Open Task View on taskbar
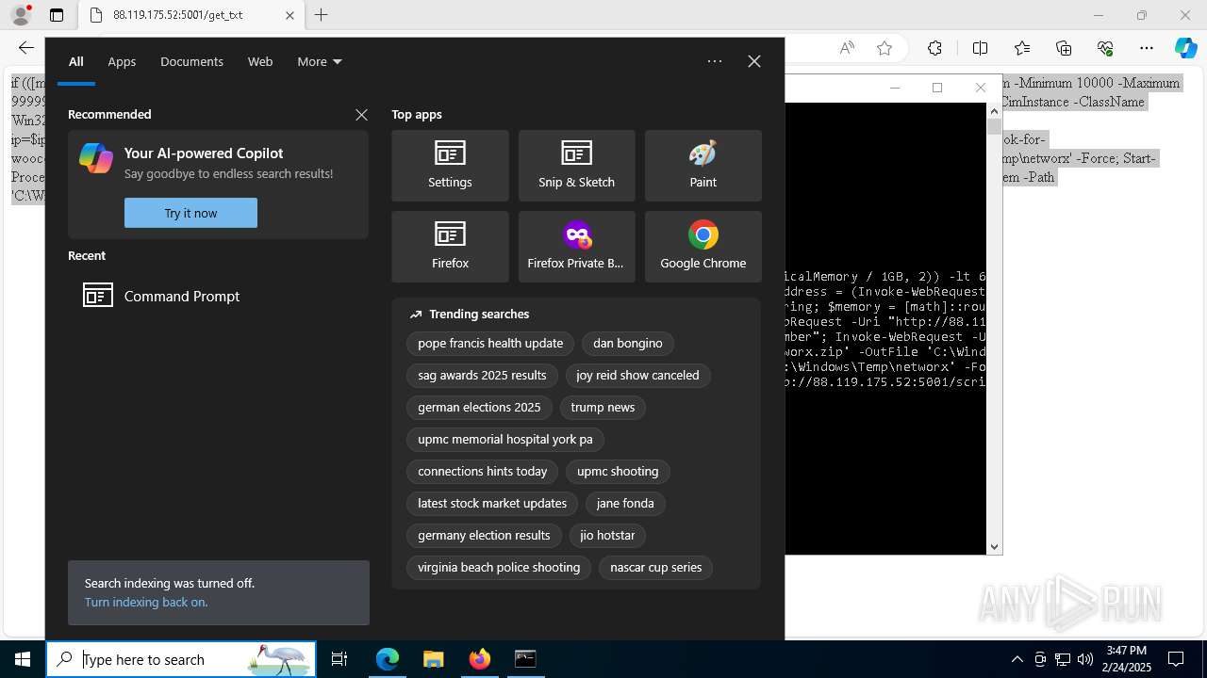Viewport: 1207px width, 678px height. click(339, 659)
